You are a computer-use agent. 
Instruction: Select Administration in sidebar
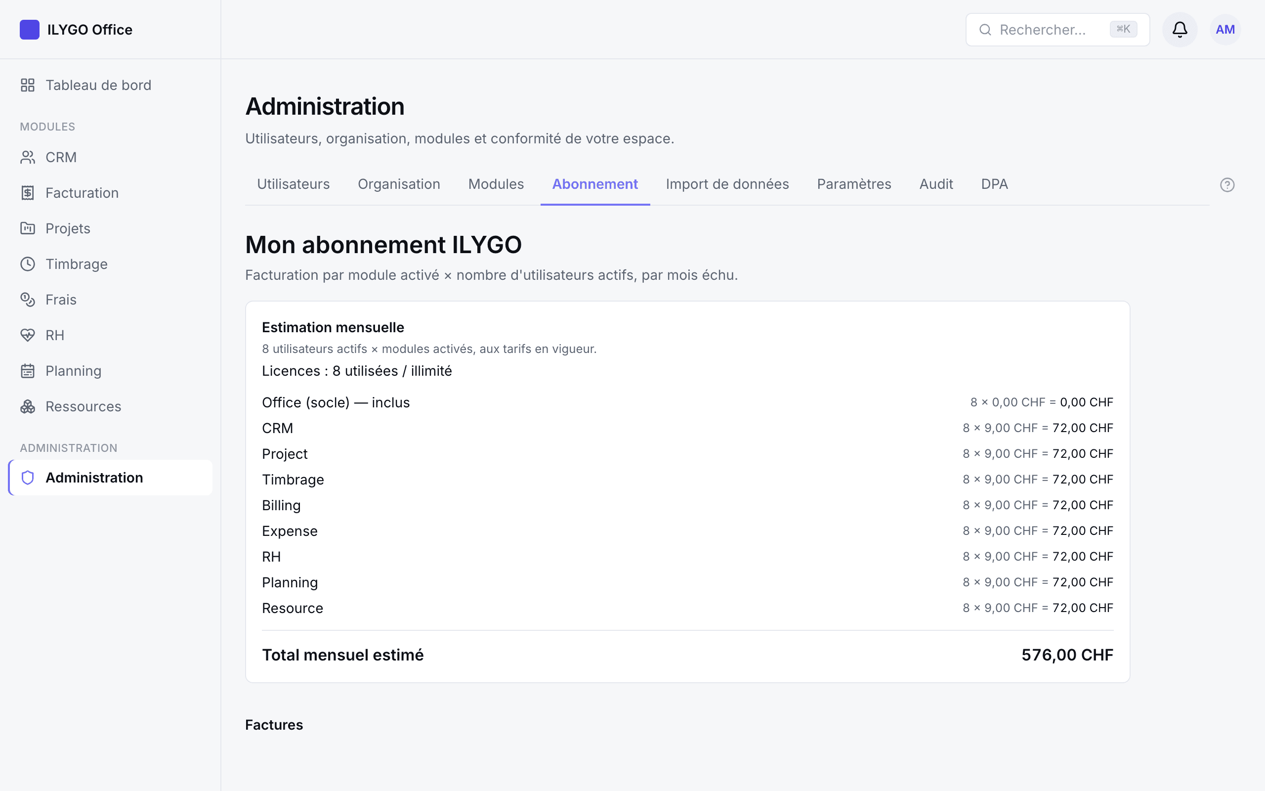click(x=110, y=477)
